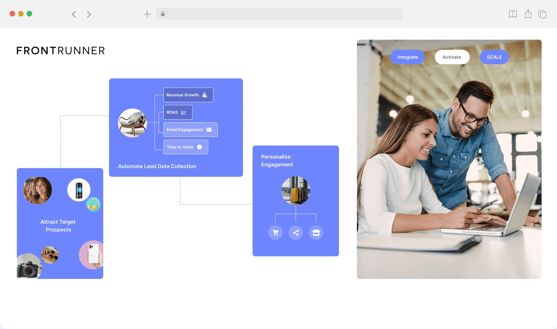This screenshot has width=557, height=329.
Task: Click the bar chart icon next to Revenue Growth
Action: tap(204, 95)
